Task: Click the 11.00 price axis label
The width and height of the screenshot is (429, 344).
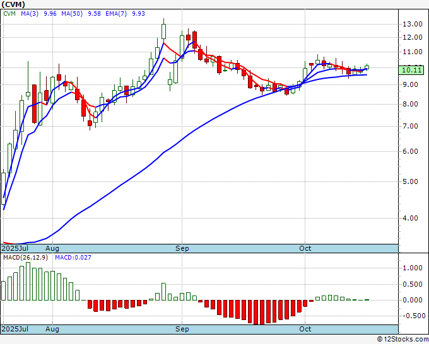Action: tap(413, 52)
